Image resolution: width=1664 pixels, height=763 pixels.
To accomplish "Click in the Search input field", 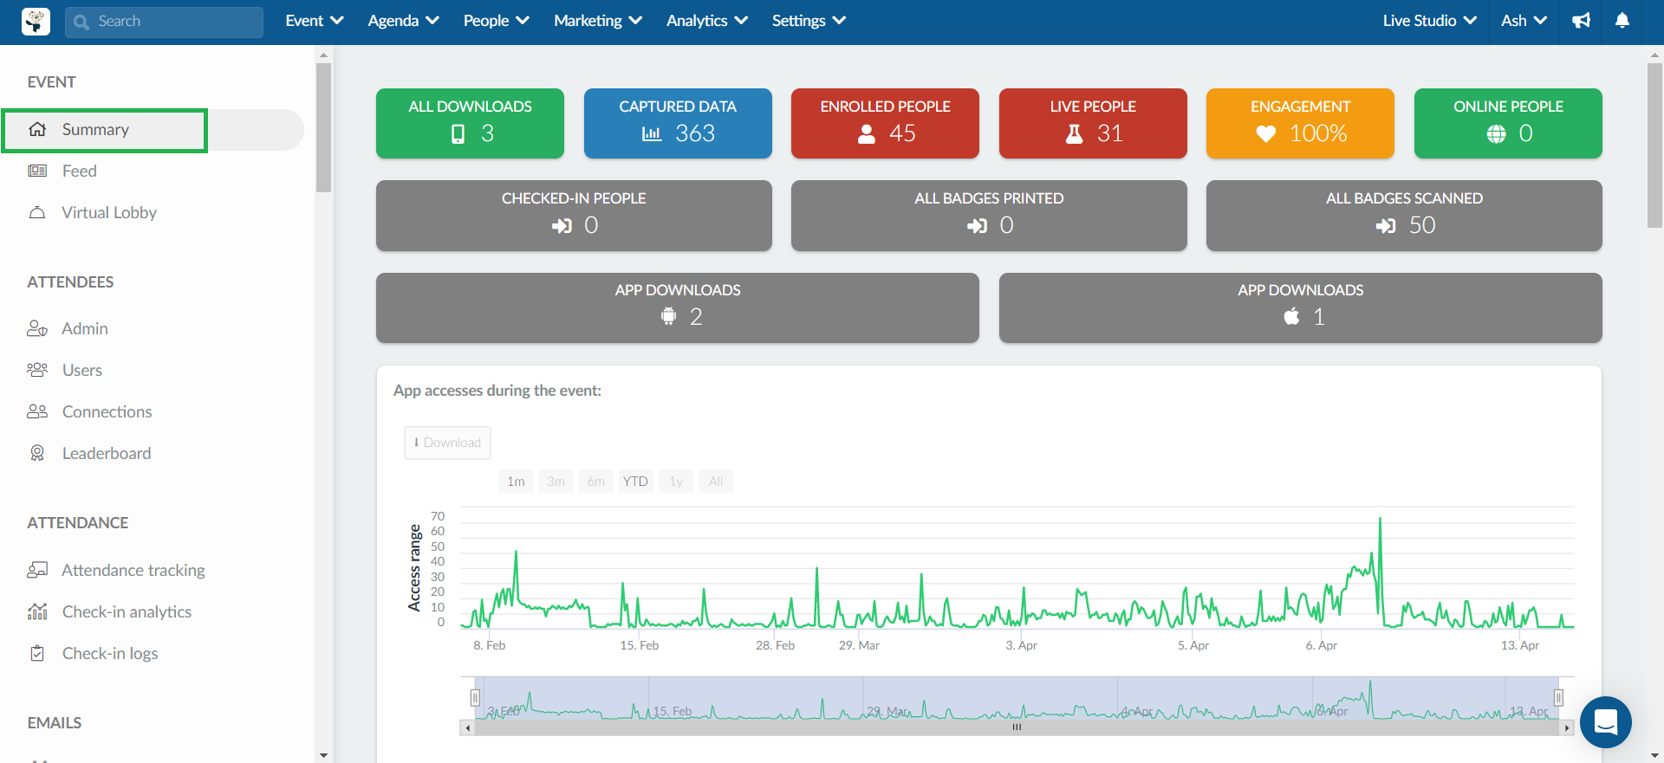I will [x=164, y=22].
